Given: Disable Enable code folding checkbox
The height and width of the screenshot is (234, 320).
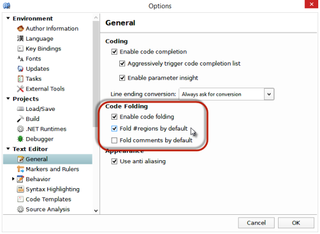Looking at the screenshot, I should tap(114, 117).
